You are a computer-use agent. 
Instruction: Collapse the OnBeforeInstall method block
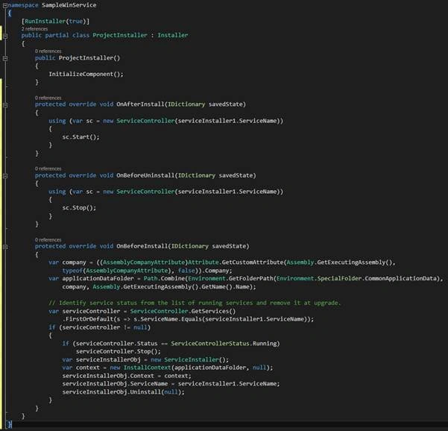click(x=5, y=247)
